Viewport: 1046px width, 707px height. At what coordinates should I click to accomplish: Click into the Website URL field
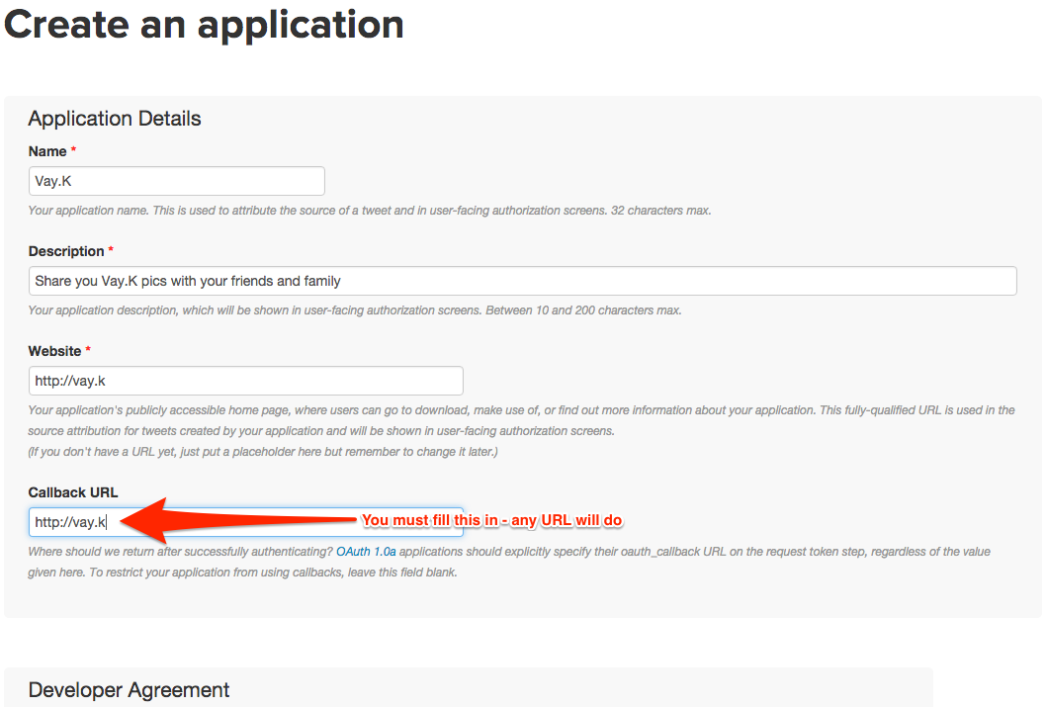[245, 381]
